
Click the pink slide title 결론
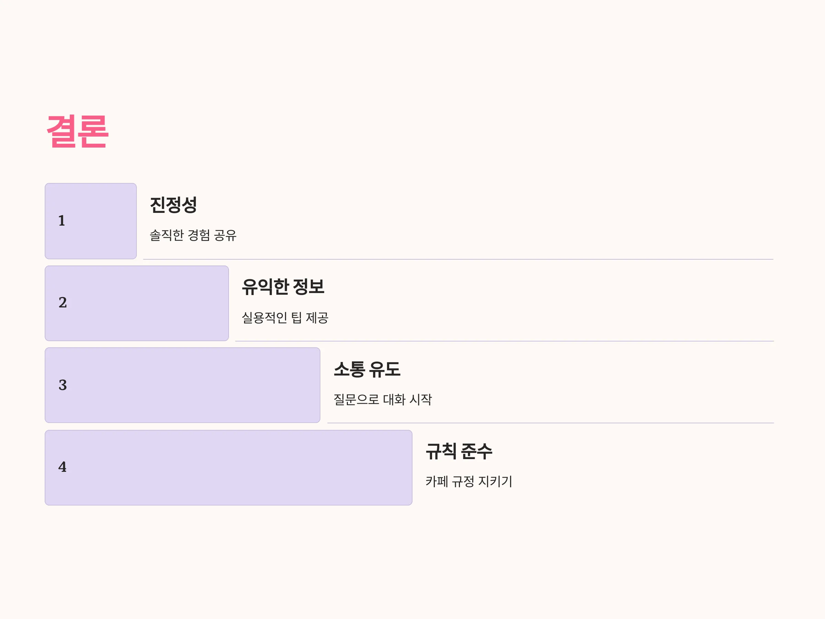78,131
